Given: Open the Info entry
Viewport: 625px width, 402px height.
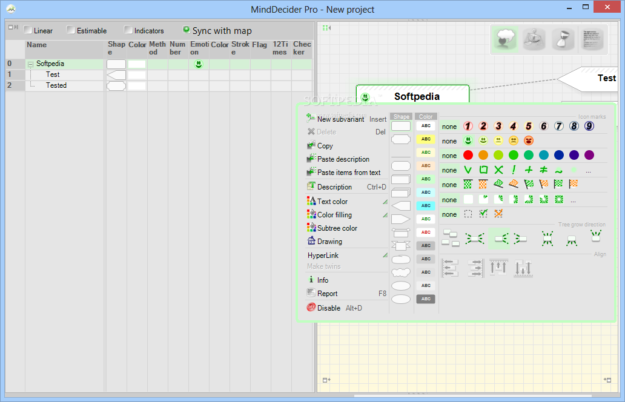Looking at the screenshot, I should pyautogui.click(x=323, y=280).
